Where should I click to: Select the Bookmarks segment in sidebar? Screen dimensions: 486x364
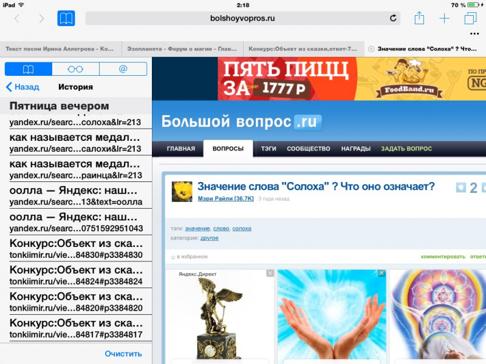click(28, 69)
